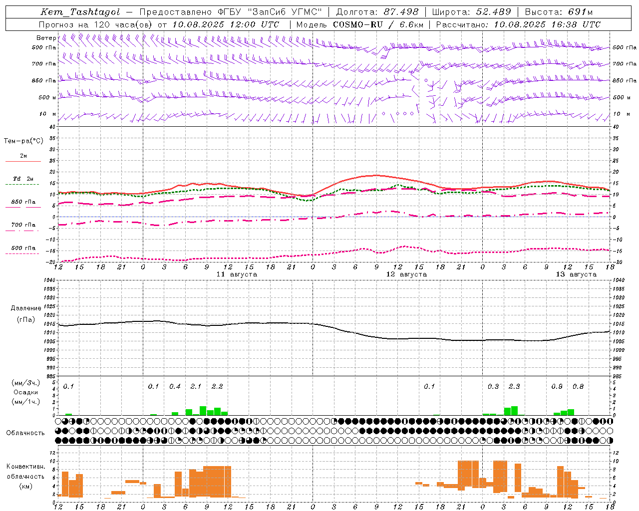The height and width of the screenshot is (511, 639).
Task: Click the 0.4 precipitation amount value
Action: tap(175, 387)
